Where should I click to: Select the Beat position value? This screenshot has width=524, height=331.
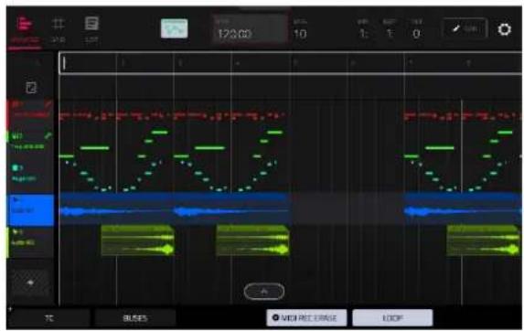[x=390, y=34]
